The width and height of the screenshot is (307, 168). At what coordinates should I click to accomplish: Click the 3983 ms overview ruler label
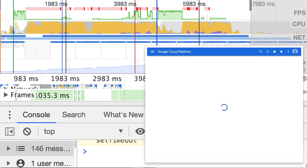[x=125, y=4]
